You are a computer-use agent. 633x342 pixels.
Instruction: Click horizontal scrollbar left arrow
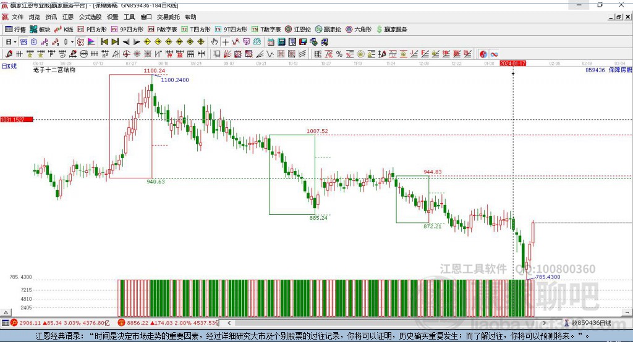pos(229,323)
